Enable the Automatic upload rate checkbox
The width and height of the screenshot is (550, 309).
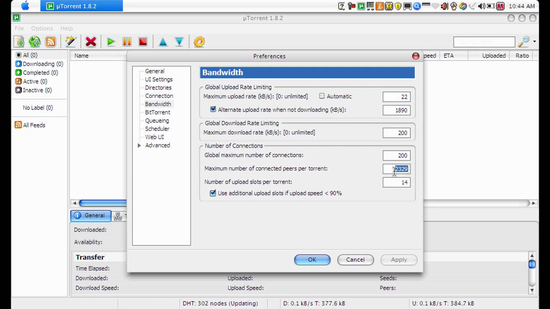pos(322,96)
